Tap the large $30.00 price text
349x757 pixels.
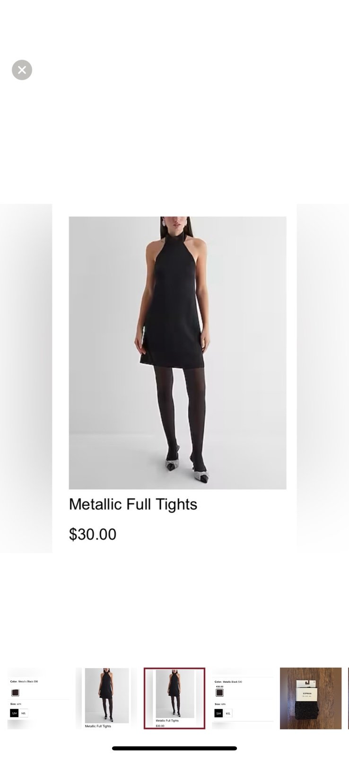93,534
